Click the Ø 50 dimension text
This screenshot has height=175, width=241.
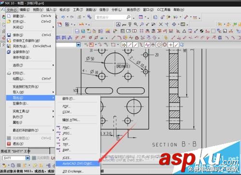pos(90,58)
